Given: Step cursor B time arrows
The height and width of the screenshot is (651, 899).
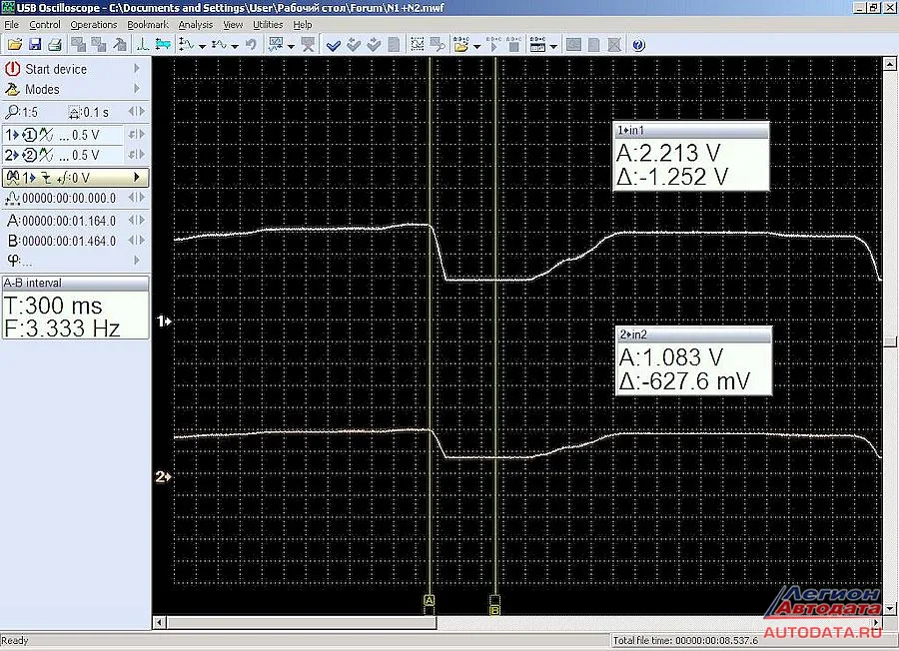Looking at the screenshot, I should 137,240.
